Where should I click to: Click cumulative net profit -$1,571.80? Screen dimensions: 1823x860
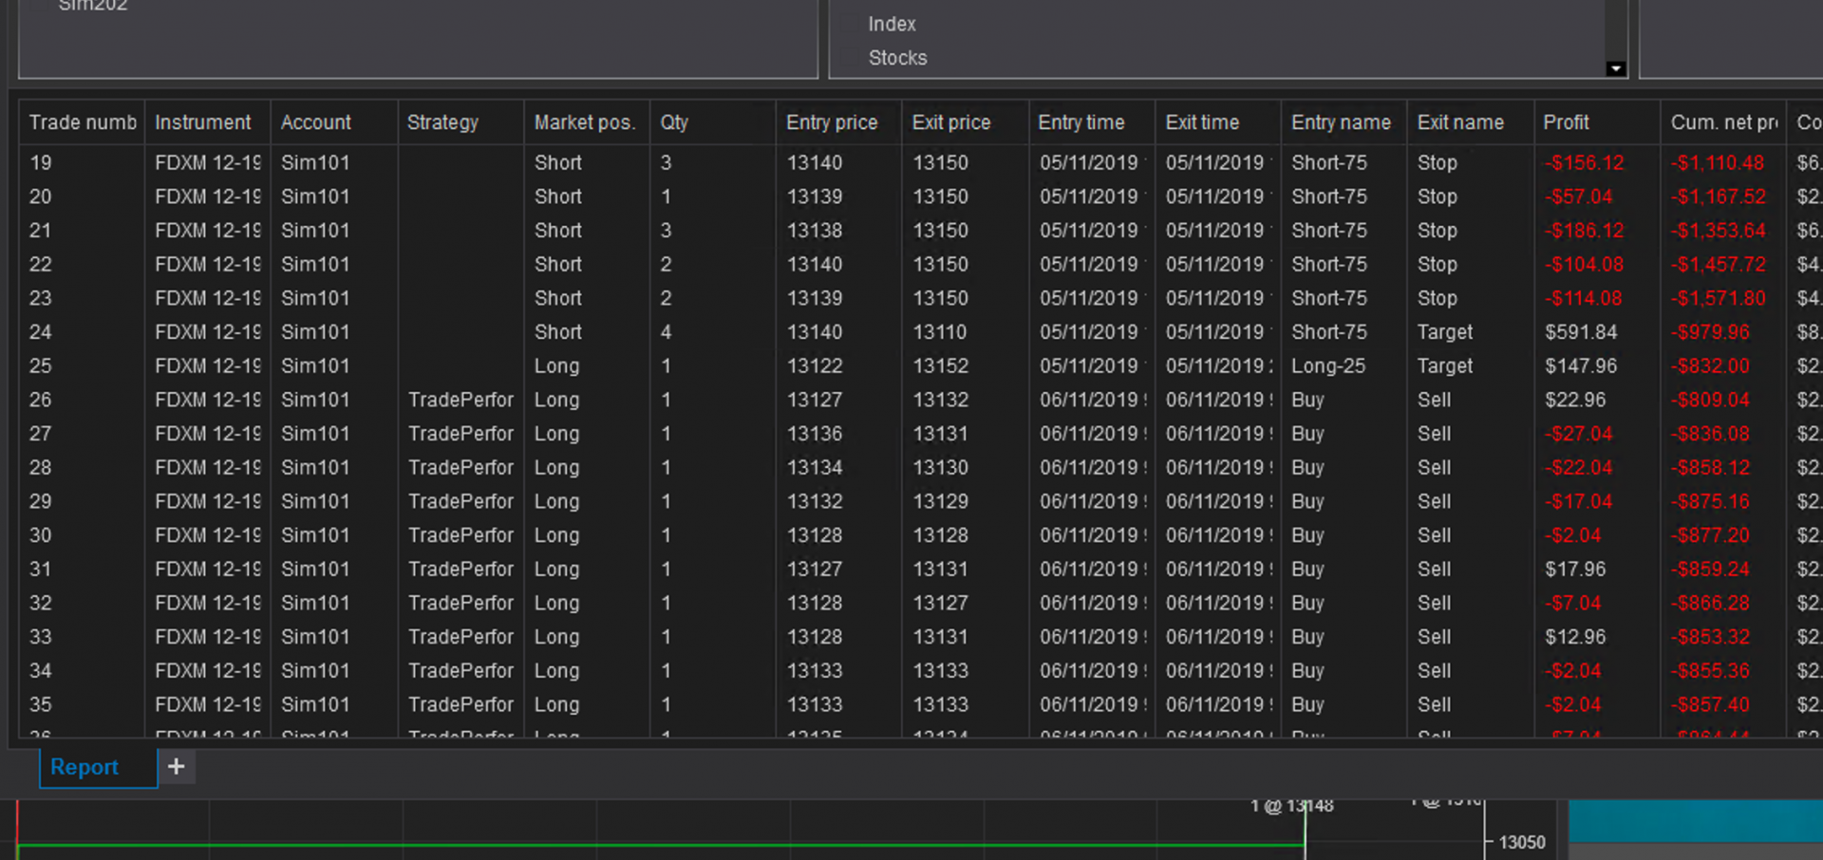(x=1718, y=299)
